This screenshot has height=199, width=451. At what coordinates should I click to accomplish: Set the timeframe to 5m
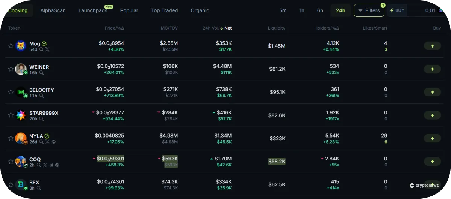coord(283,10)
